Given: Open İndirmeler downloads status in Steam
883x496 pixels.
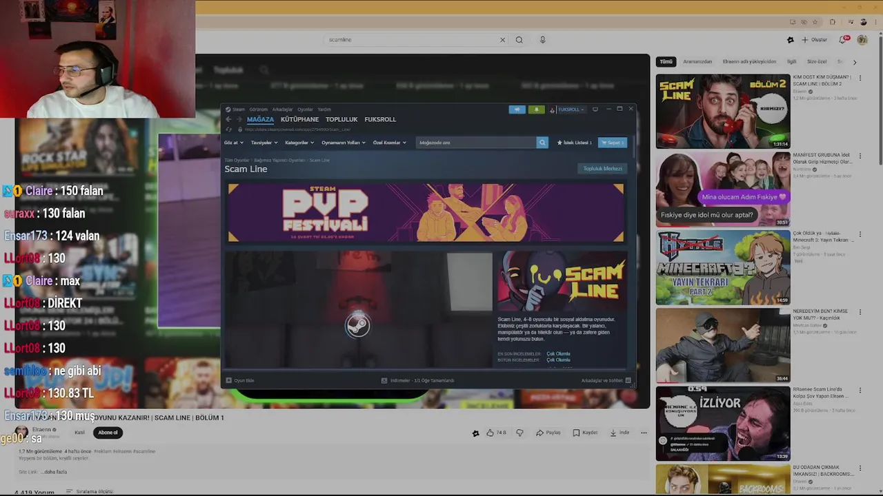Looking at the screenshot, I should 417,380.
